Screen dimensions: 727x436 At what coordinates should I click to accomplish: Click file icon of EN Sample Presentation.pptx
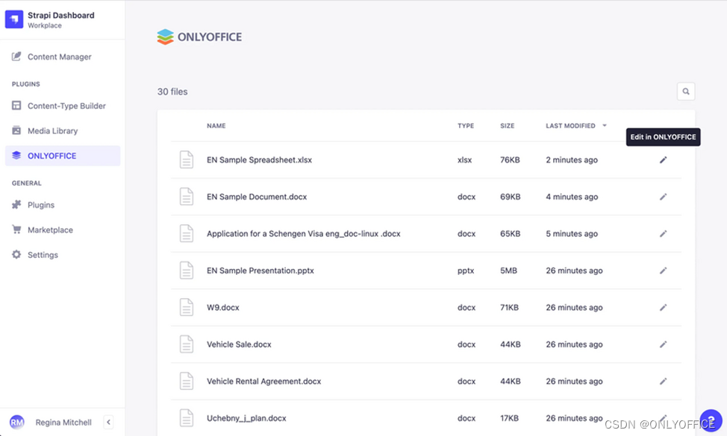coord(187,271)
